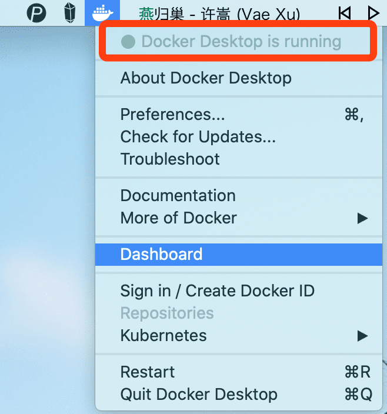Click the Docker whale menu bar icon

102,13
